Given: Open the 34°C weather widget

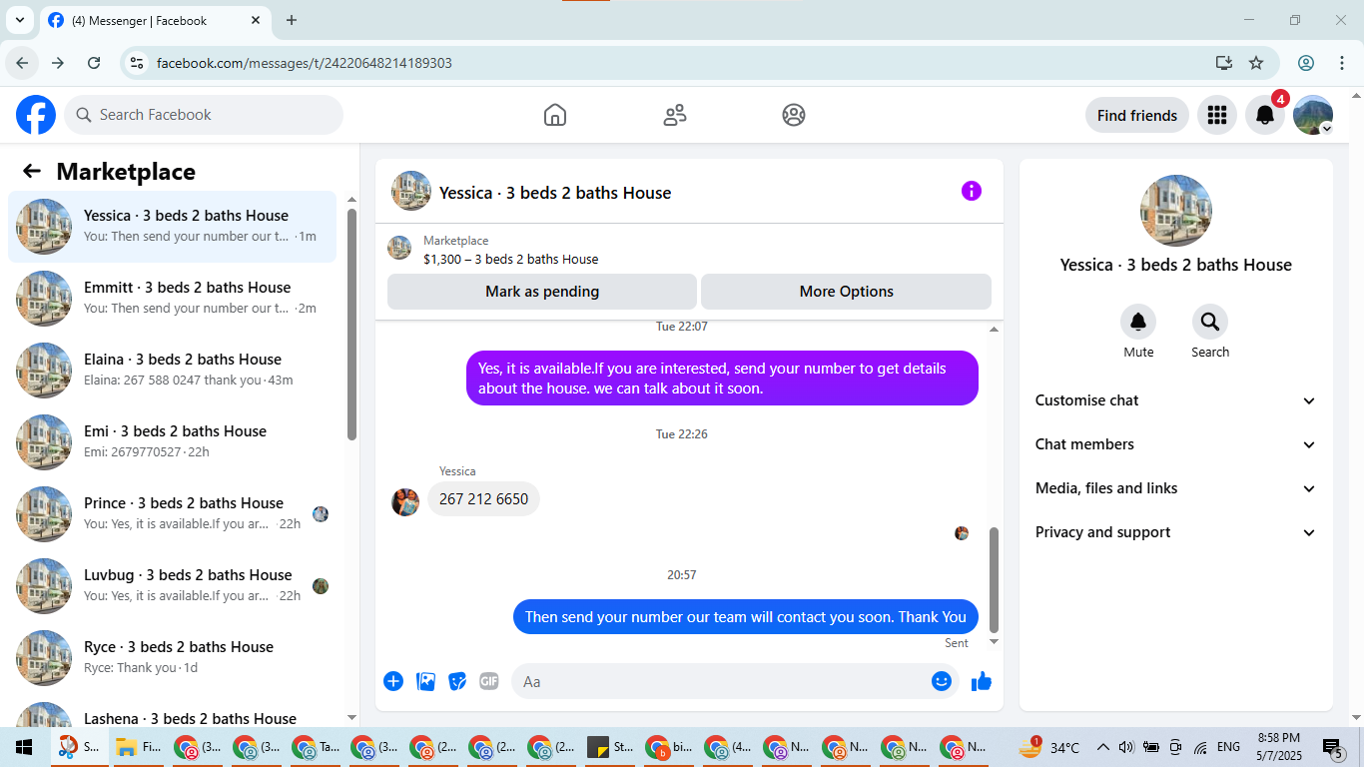Looking at the screenshot, I should (1048, 747).
